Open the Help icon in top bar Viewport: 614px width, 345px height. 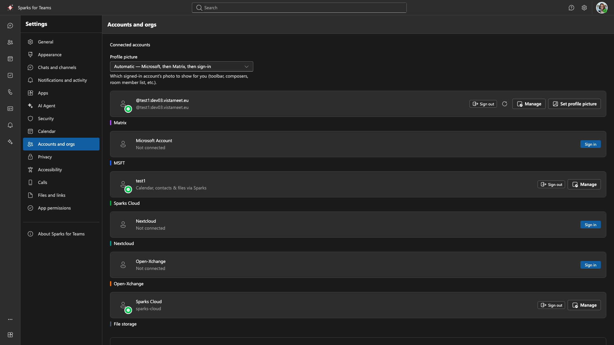pos(571,8)
